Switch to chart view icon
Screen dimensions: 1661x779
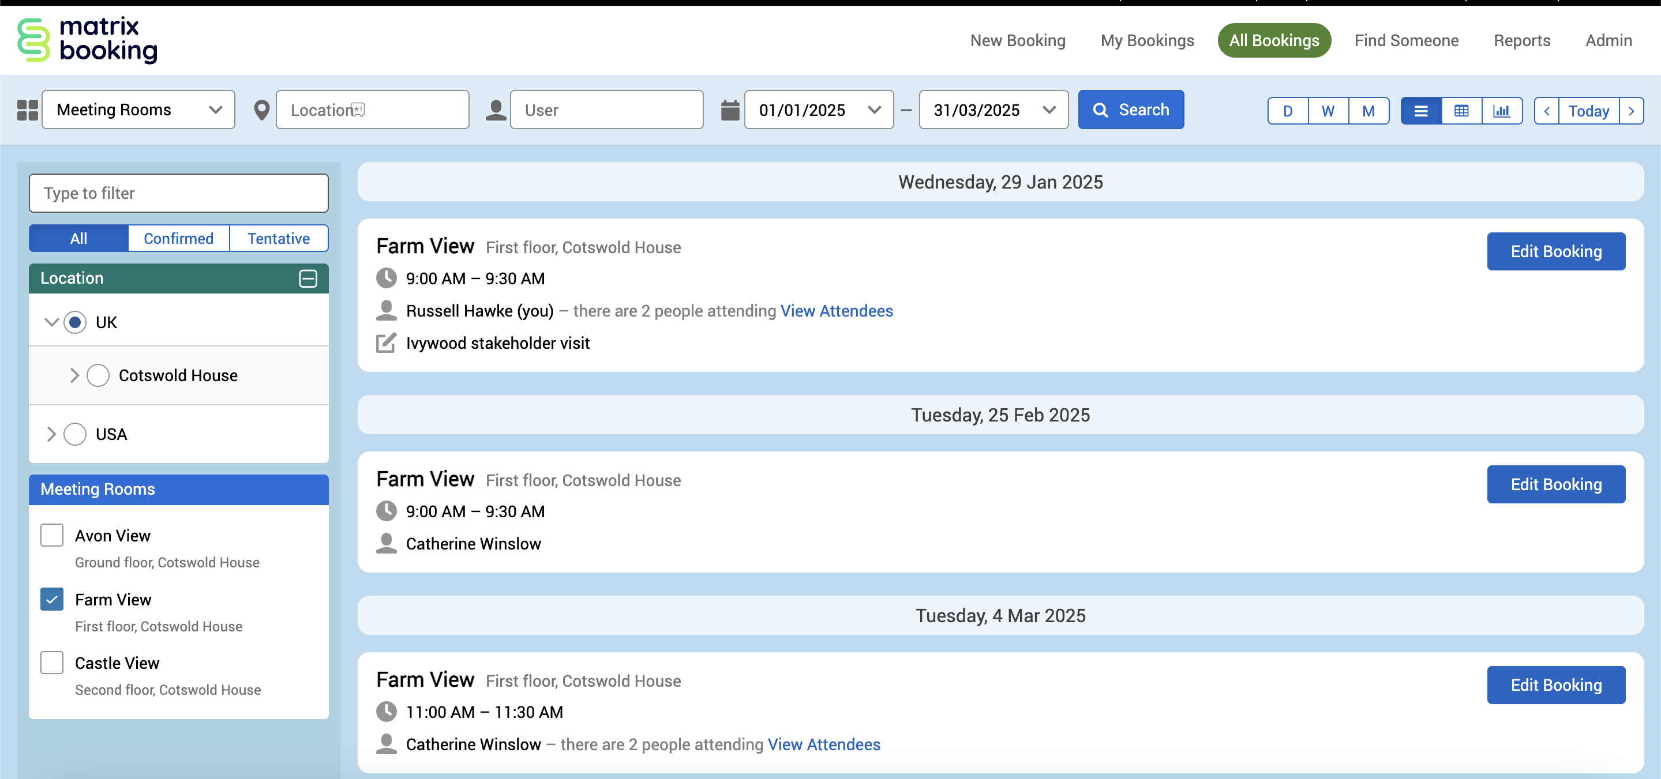tap(1501, 111)
